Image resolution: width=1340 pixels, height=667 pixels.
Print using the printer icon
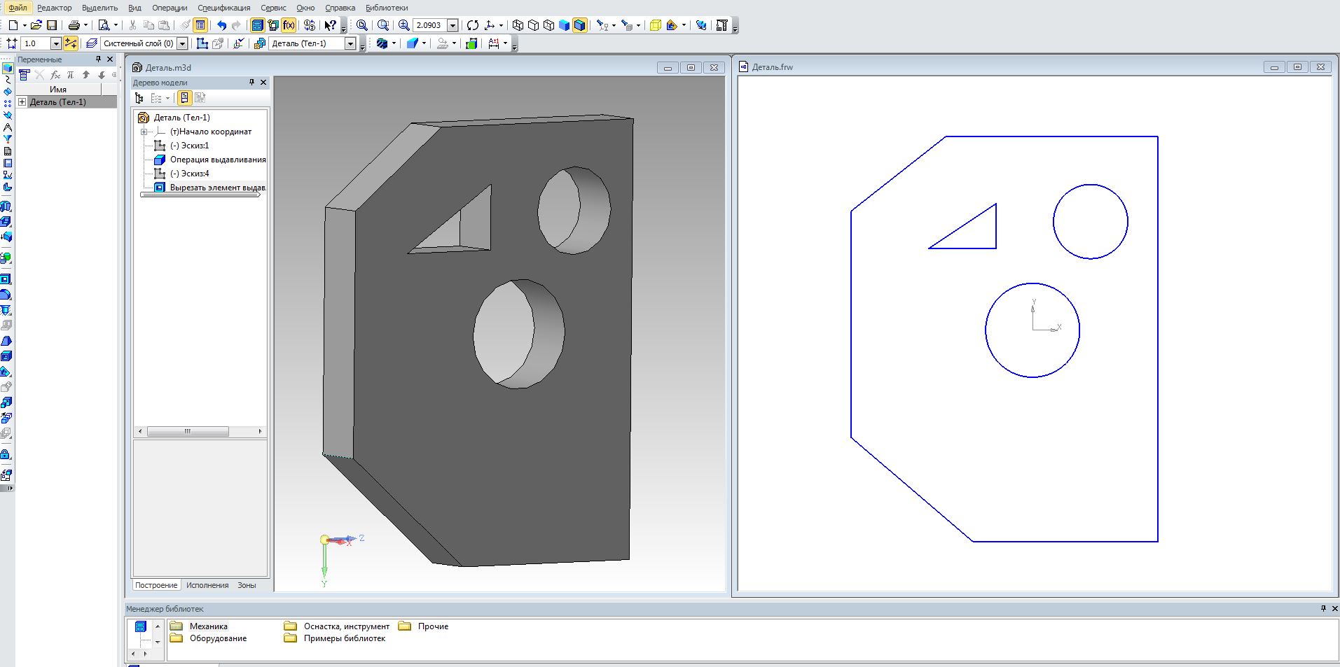74,25
